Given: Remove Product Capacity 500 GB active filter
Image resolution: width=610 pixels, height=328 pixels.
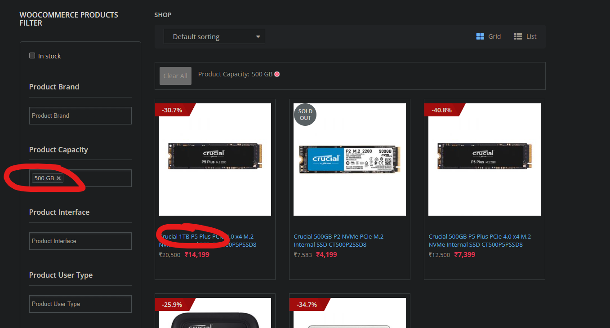Looking at the screenshot, I should 277,74.
